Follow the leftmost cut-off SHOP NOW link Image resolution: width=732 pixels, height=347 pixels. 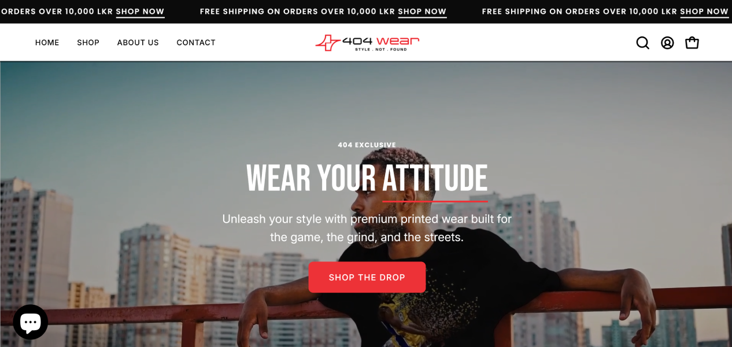click(140, 12)
